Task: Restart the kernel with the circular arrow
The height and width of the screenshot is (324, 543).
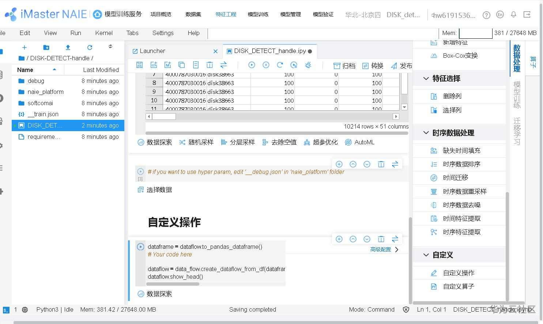Action: [x=280, y=65]
